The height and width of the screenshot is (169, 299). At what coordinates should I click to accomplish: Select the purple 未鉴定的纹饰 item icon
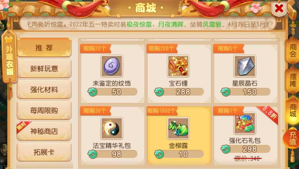point(112,66)
